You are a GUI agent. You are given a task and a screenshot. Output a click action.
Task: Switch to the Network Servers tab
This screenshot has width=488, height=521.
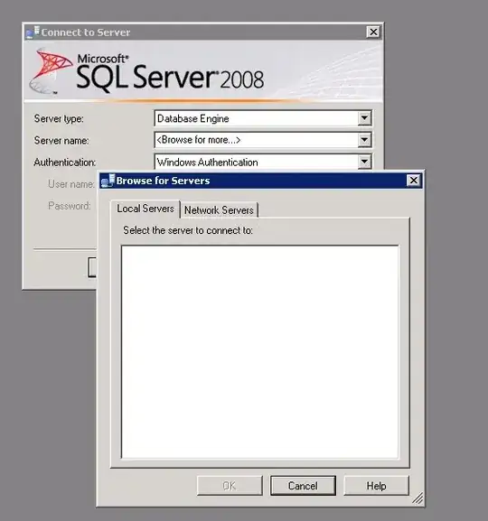219,210
